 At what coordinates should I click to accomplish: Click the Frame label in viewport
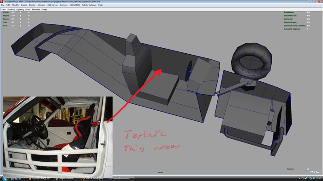(290, 169)
